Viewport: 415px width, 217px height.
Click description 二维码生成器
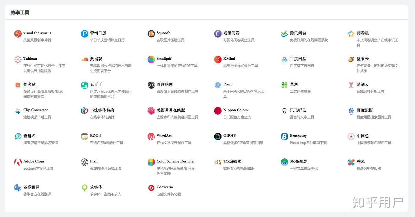300,91
